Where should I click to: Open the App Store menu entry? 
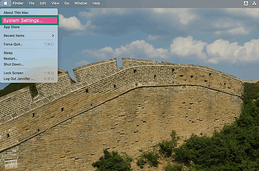click(x=12, y=27)
